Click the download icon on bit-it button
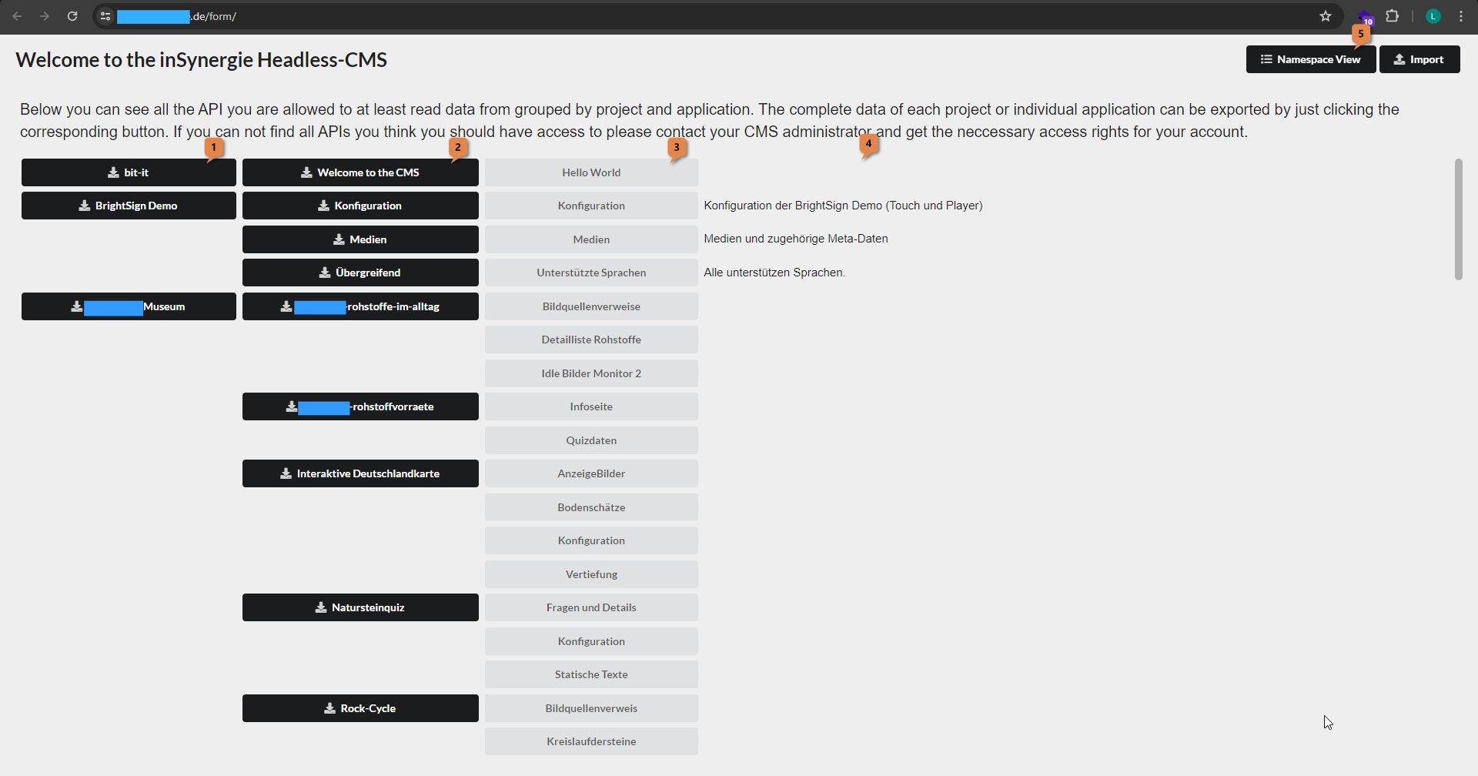Image resolution: width=1478 pixels, height=776 pixels. point(113,172)
